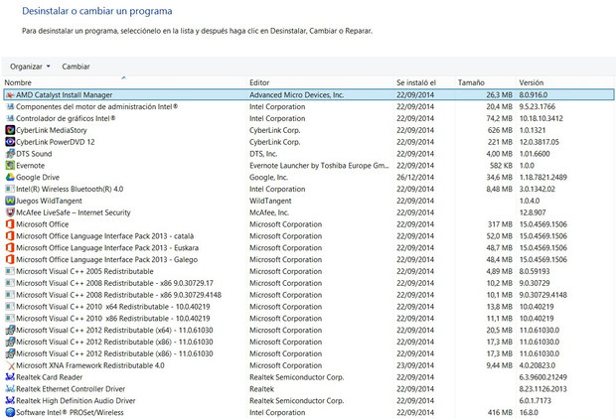
Task: Click the version 1.18.7821.2489 cell
Action: point(542,177)
